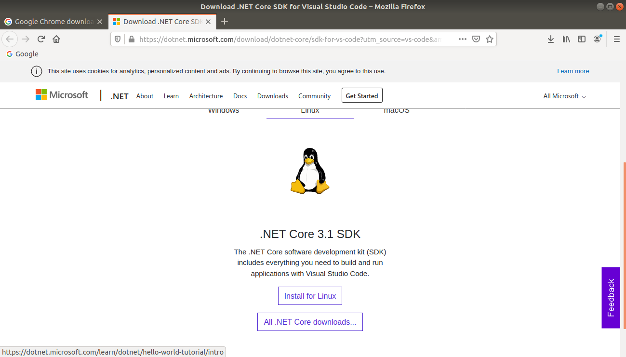Open Library bookmarks and history icon
626x357 pixels.
[566, 39]
